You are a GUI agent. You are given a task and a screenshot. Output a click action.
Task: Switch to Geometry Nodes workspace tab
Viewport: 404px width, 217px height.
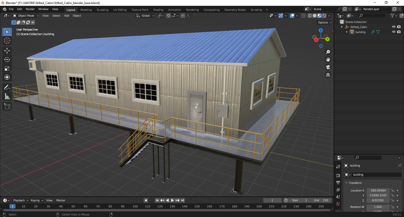tap(235, 10)
